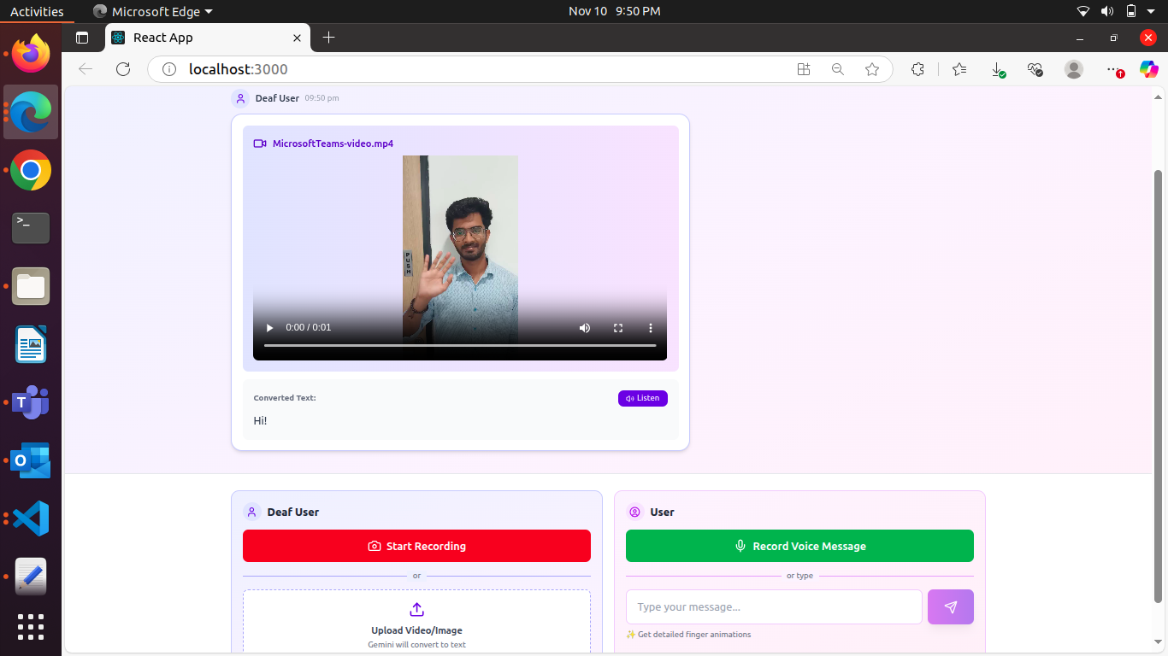This screenshot has width=1168, height=656.
Task: Open the video player's three-dot options menu
Action: pyautogui.click(x=651, y=327)
